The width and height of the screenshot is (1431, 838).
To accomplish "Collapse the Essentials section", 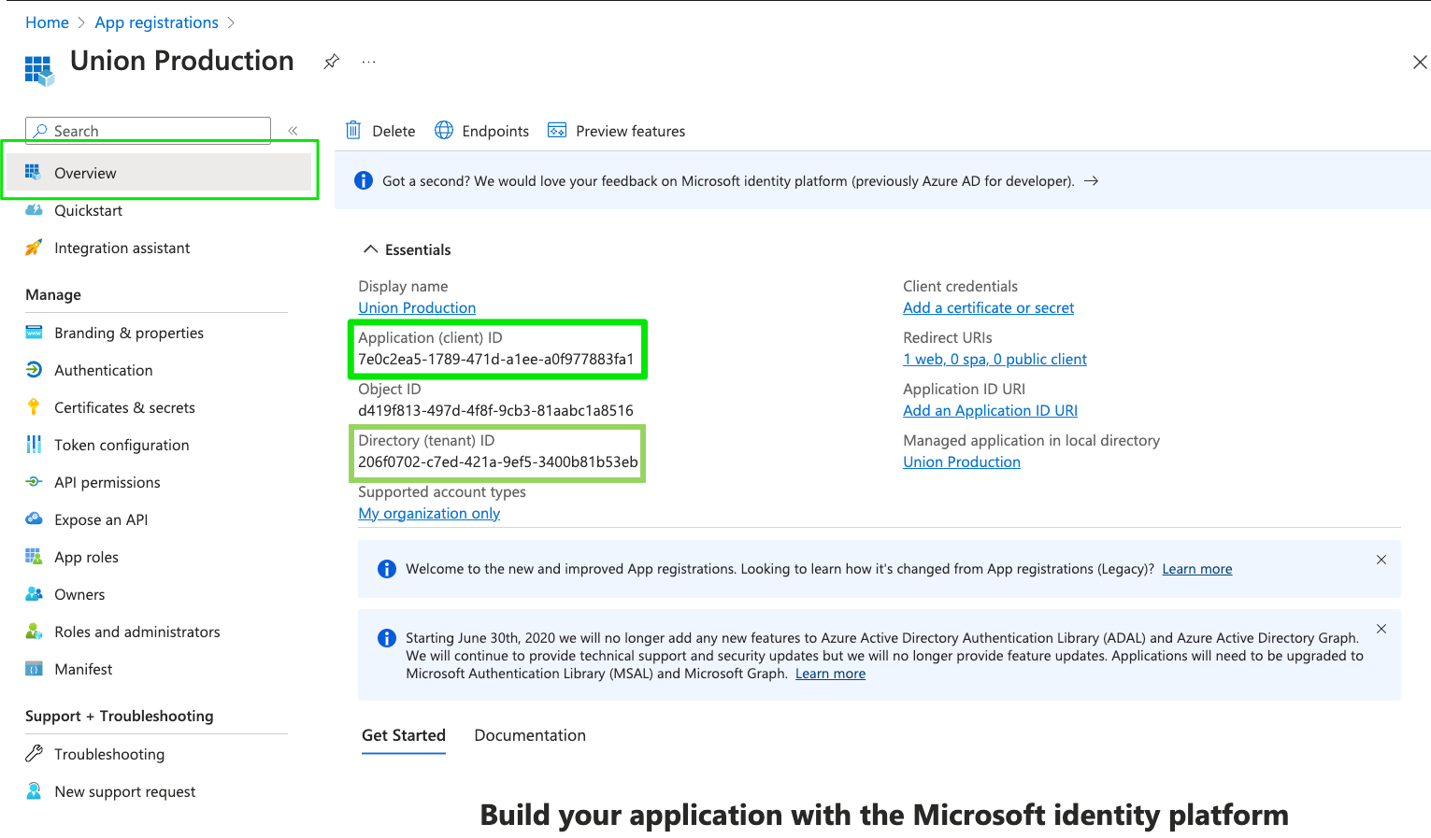I will 371,249.
